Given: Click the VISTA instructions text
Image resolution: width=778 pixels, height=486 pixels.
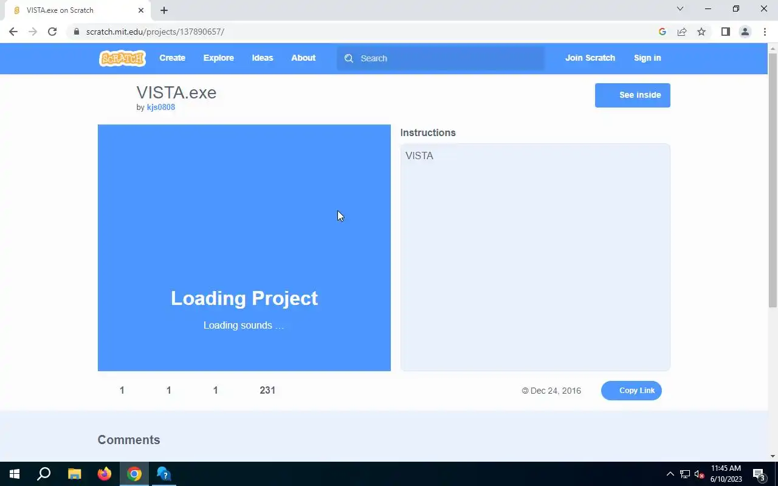Looking at the screenshot, I should (419, 156).
